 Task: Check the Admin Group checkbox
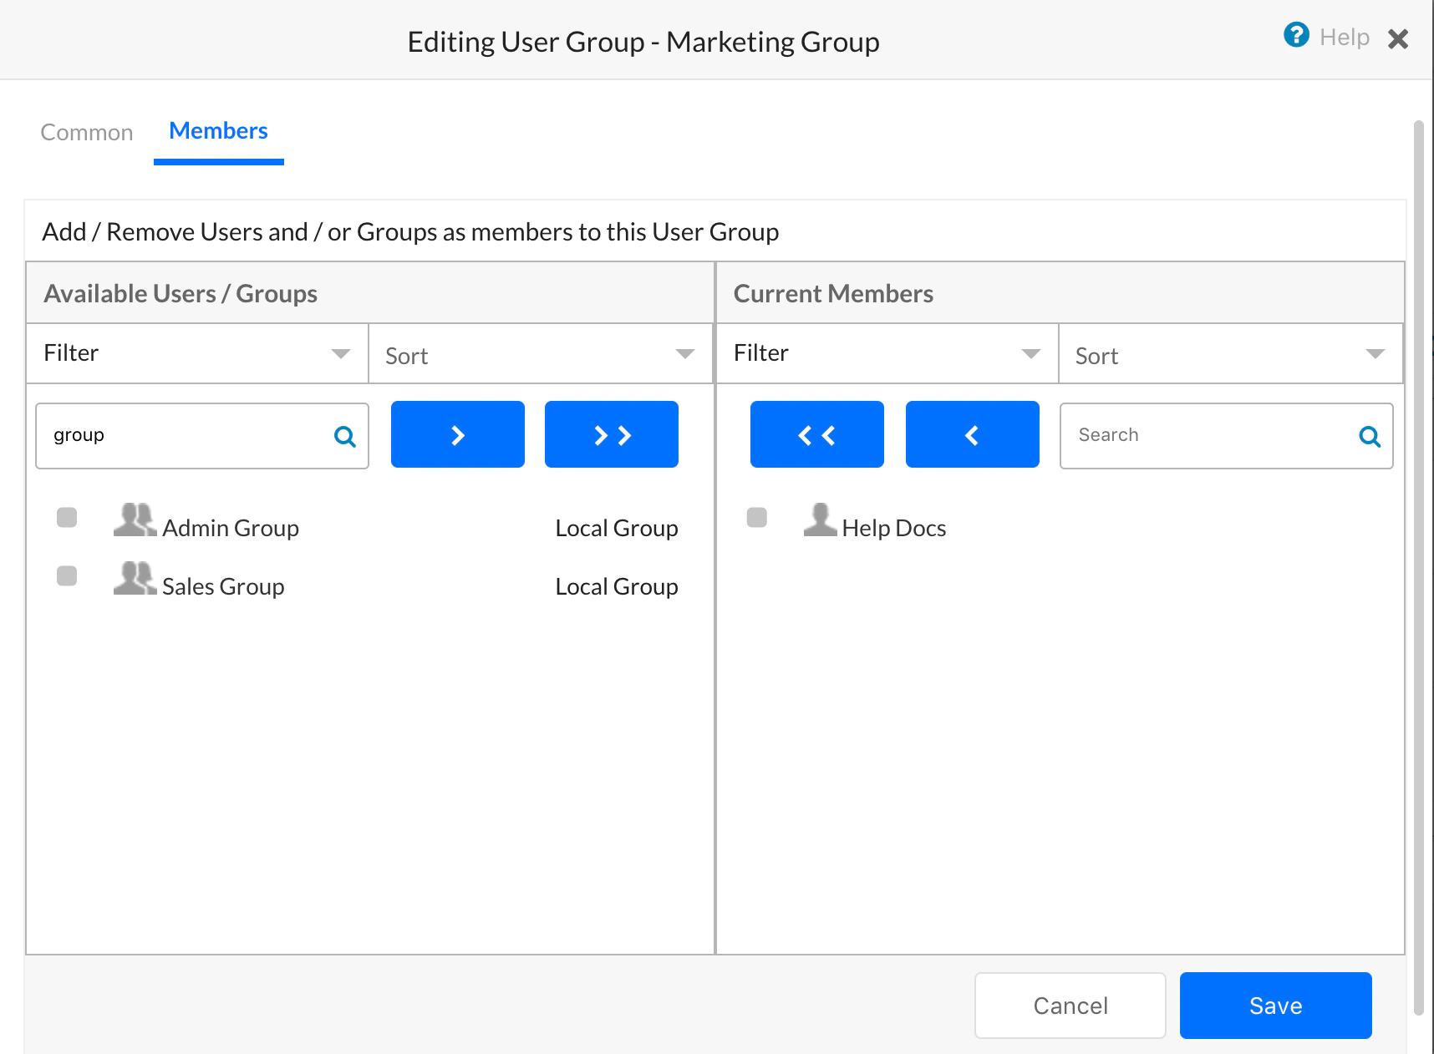(x=67, y=518)
